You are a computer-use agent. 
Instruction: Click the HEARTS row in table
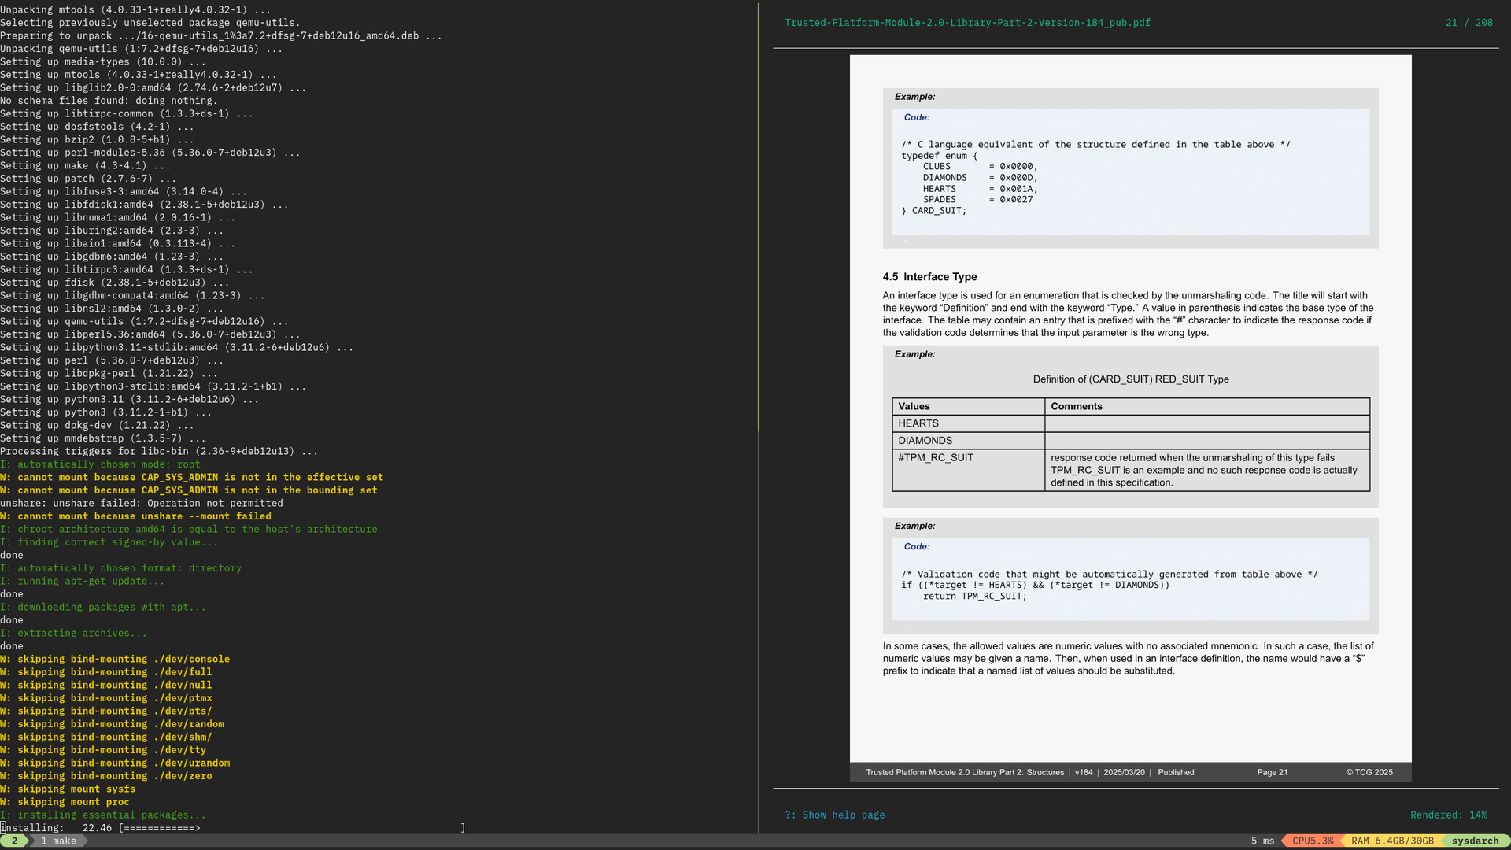coord(918,423)
